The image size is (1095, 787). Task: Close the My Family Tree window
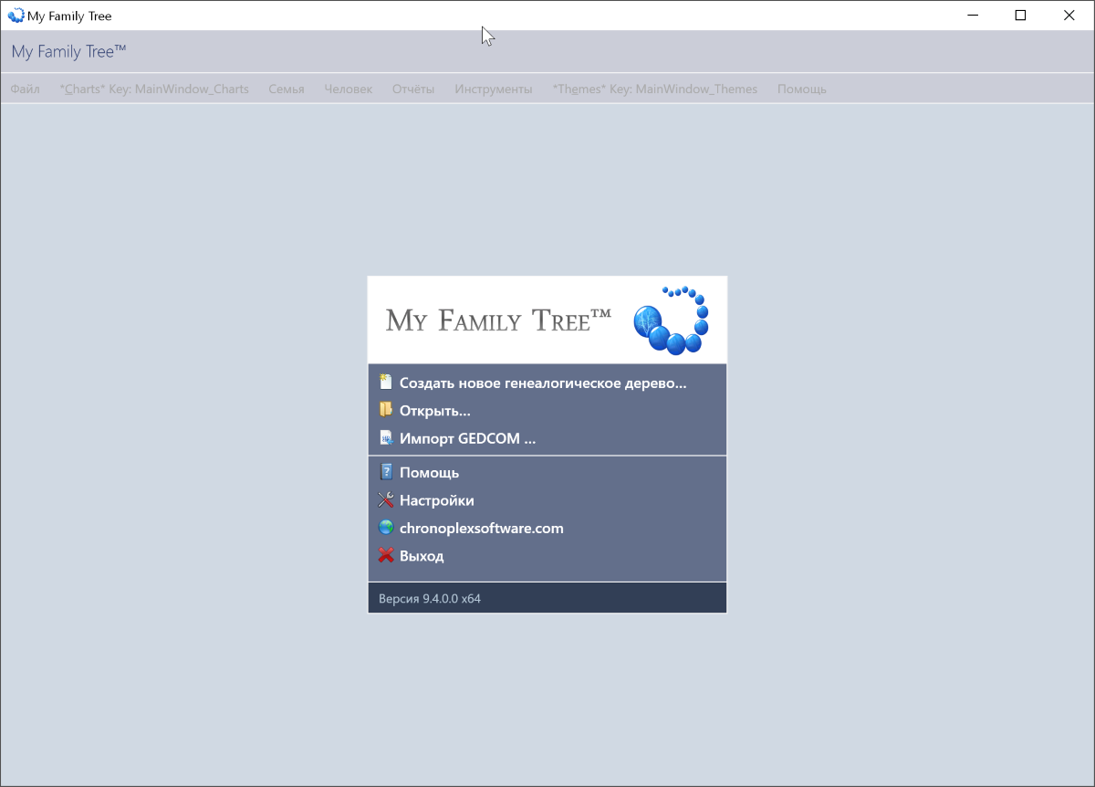click(1069, 16)
